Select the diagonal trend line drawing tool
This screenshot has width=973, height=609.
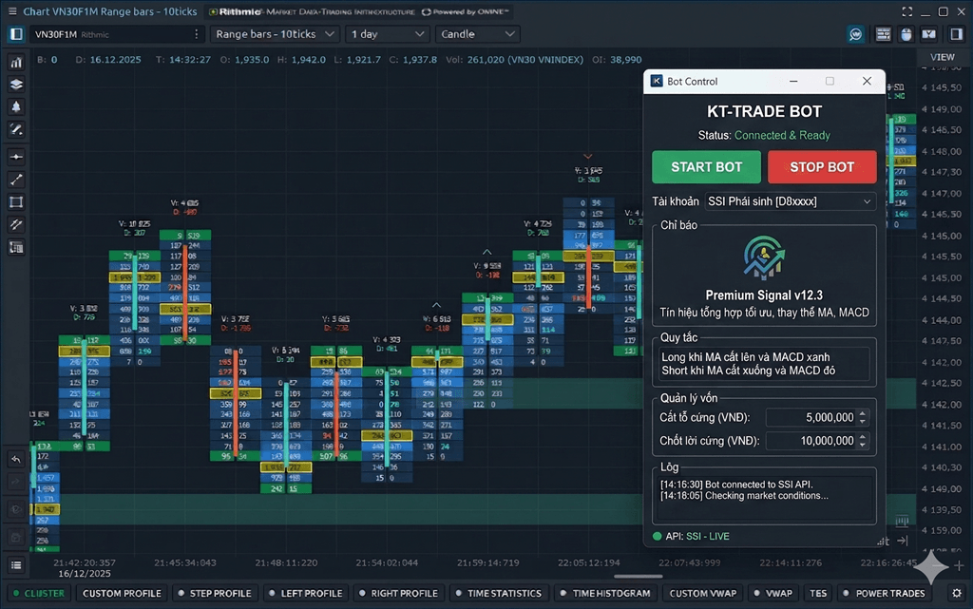click(x=16, y=180)
